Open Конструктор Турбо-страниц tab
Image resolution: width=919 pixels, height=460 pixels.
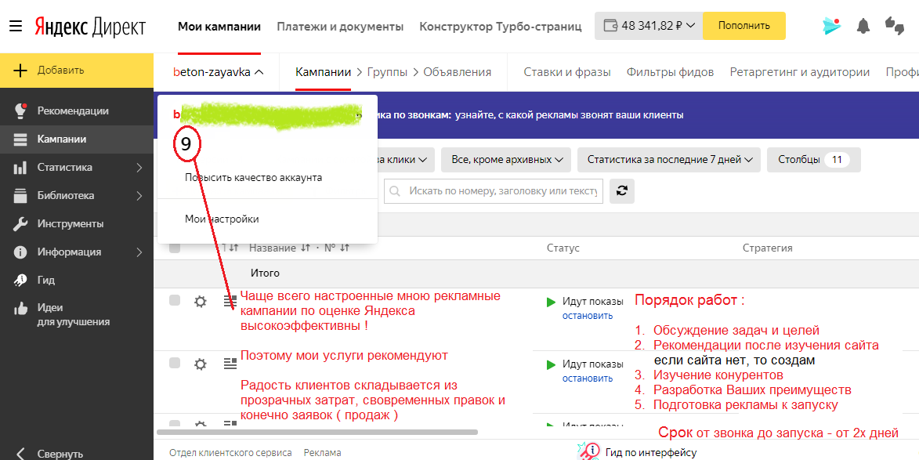(501, 27)
